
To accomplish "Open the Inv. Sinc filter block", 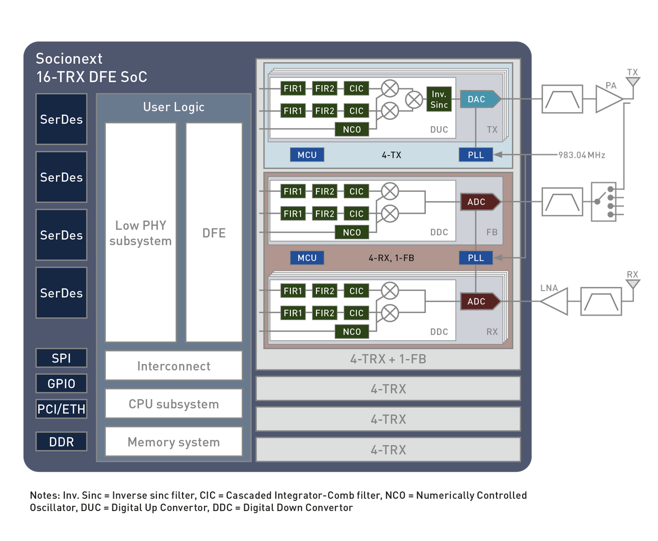I will (x=439, y=99).
